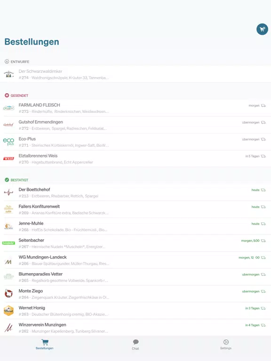Open Seitenbacher order
The width and height of the screenshot is (271, 361).
pyautogui.click(x=135, y=243)
